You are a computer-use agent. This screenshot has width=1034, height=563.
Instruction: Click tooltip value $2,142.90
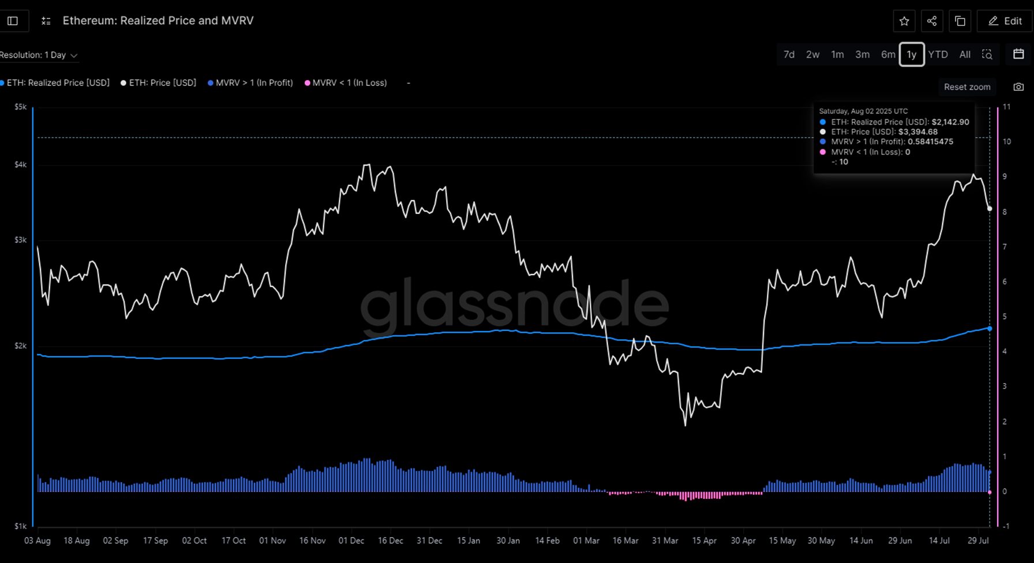[950, 122]
